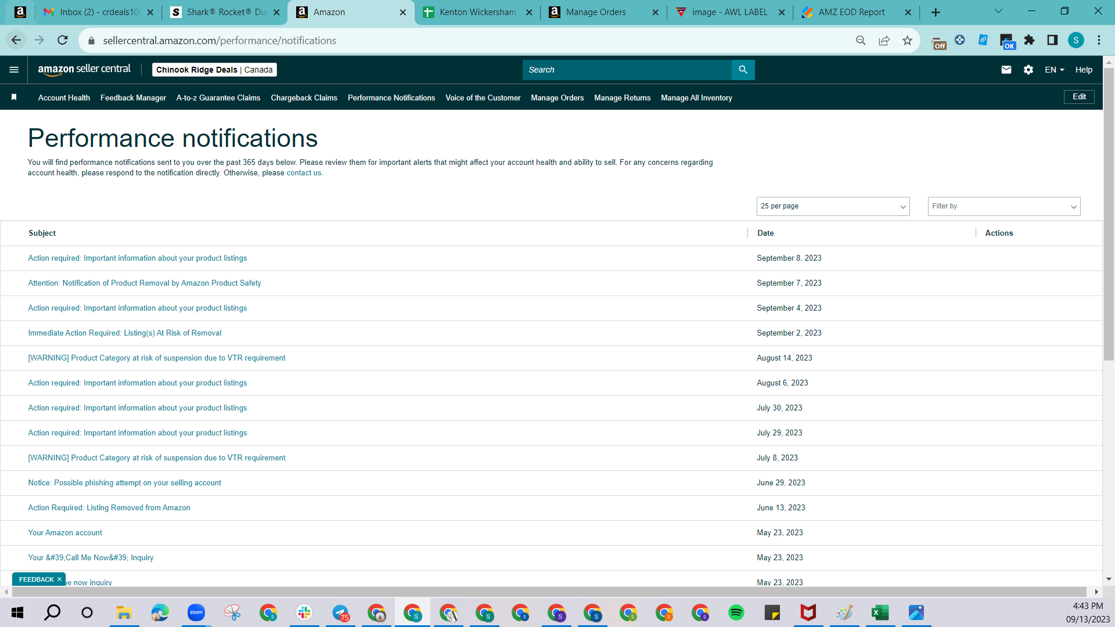Click the bookmark flag icon

(x=14, y=98)
